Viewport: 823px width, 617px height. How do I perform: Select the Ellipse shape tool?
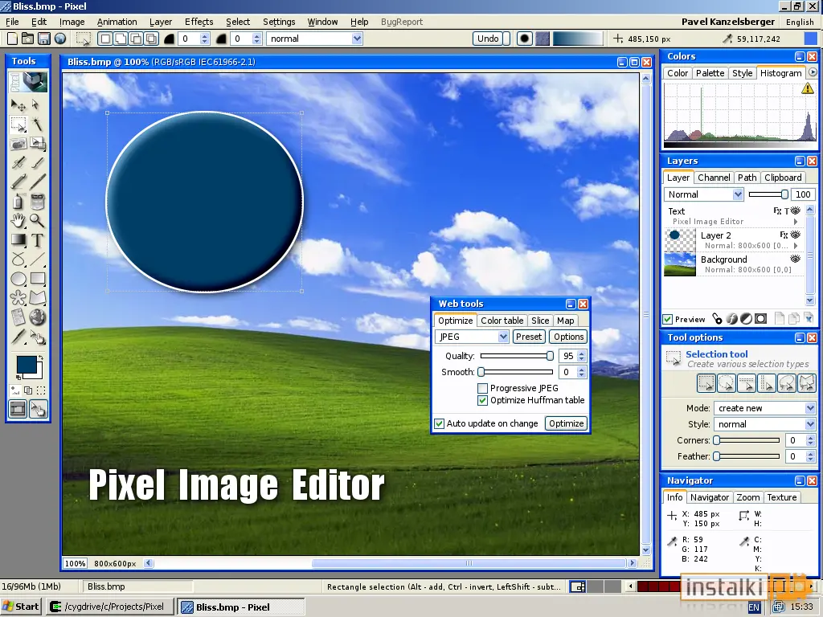point(18,279)
